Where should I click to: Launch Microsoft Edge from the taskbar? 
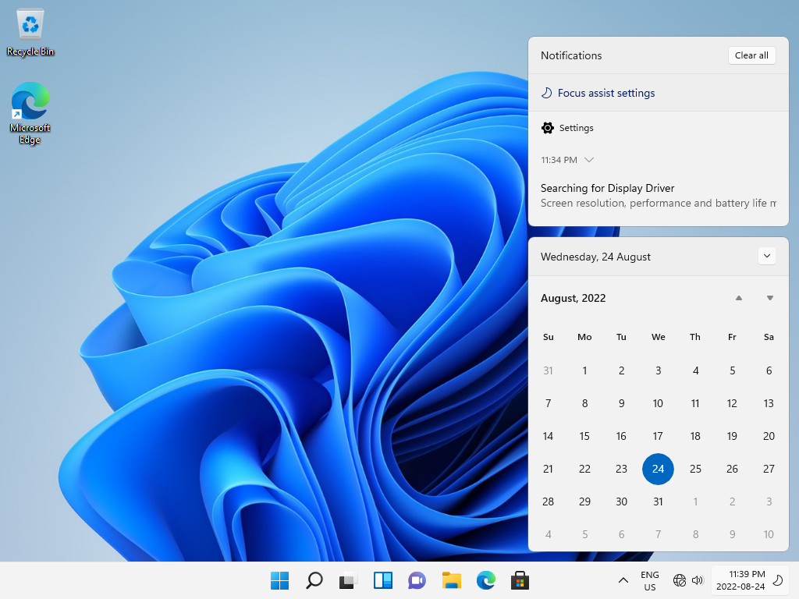(x=485, y=580)
